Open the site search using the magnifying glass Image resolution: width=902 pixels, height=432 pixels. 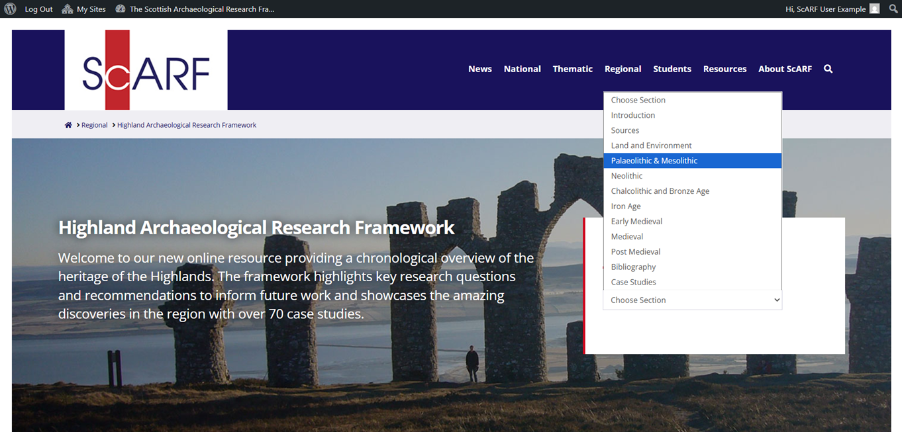pos(828,69)
